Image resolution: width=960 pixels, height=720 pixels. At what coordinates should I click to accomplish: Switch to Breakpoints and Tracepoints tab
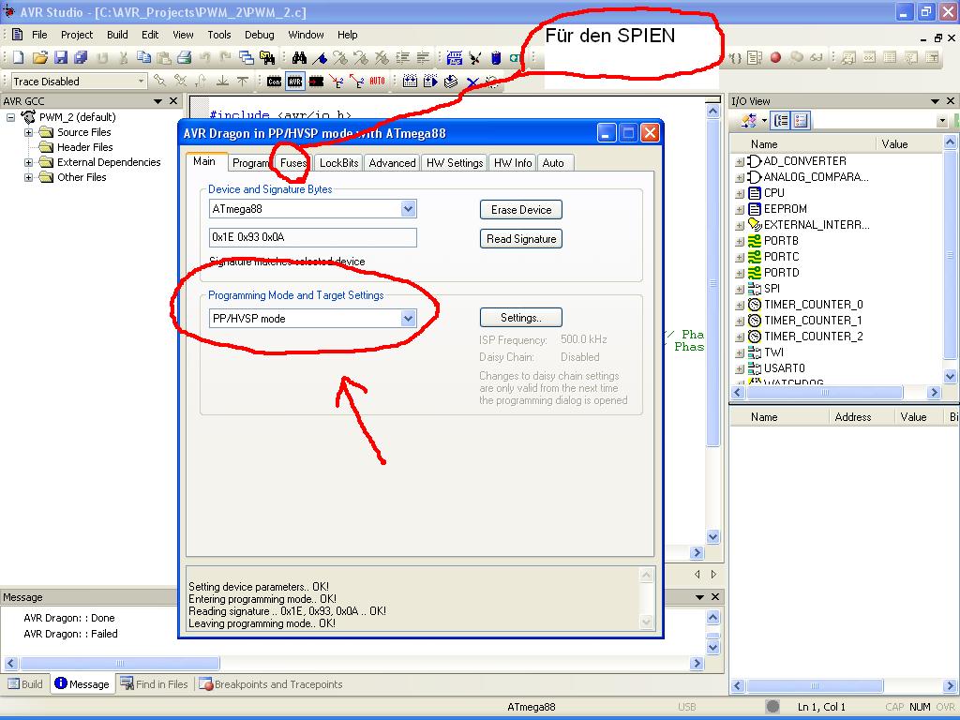click(271, 683)
